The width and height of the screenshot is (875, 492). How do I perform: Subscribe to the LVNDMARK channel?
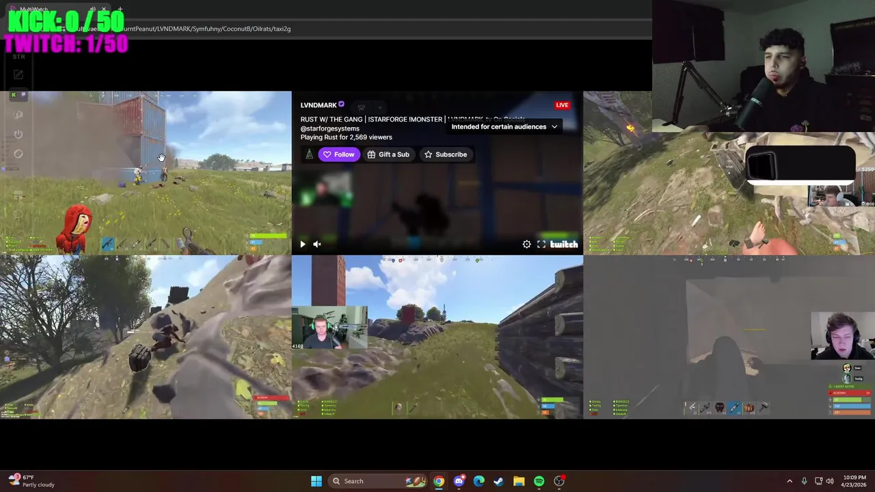tap(446, 154)
